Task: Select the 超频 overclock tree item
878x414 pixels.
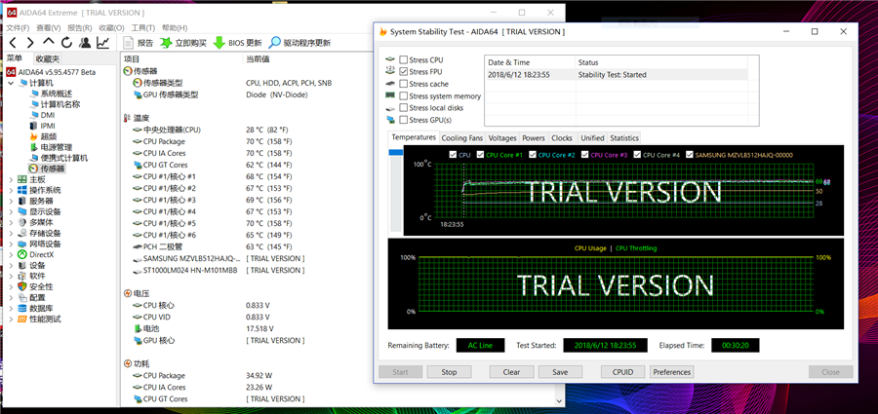Action: tap(43, 136)
